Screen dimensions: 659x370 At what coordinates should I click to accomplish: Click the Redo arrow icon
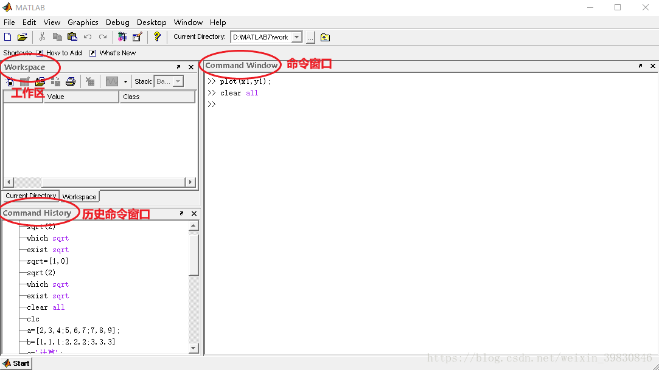(103, 37)
